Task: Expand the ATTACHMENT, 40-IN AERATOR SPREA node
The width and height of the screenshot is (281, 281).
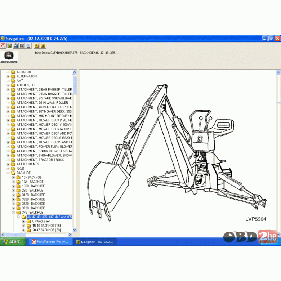Action: (8, 107)
